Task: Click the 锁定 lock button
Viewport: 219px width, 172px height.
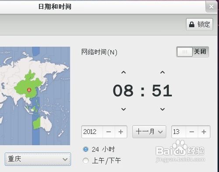Action: (199, 25)
